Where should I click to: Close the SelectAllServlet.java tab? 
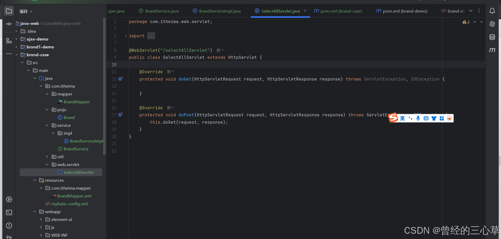pyautogui.click(x=305, y=11)
